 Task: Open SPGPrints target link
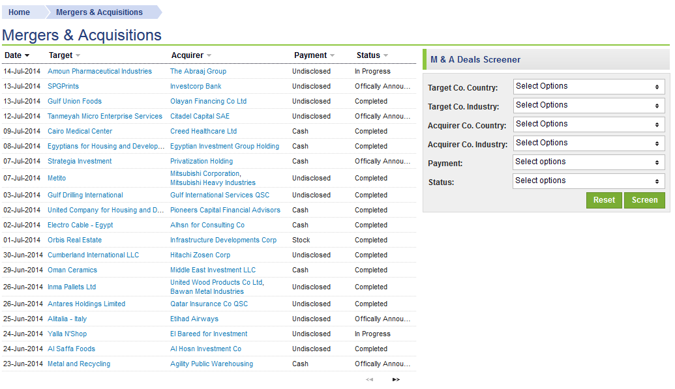coord(63,87)
